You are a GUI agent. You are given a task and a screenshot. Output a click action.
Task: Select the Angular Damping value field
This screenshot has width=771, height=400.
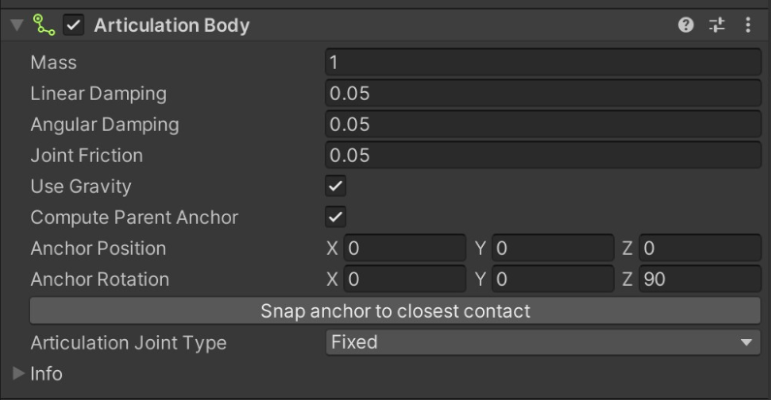(x=543, y=124)
